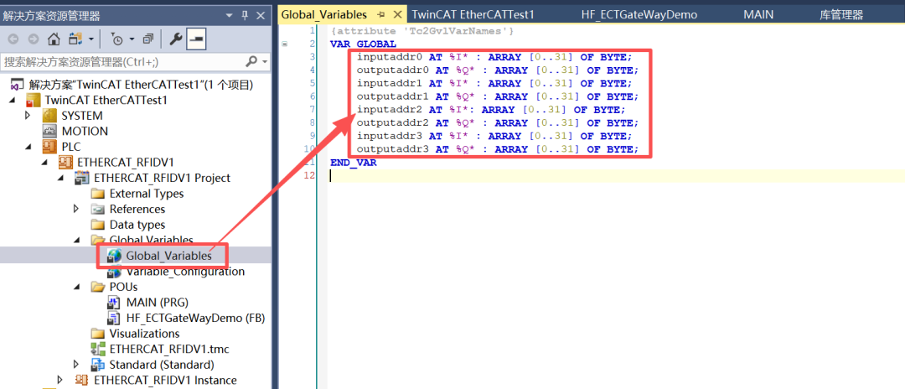Click the Standard (Standard) library icon
Viewport: 905px width, 389px height.
coord(98,365)
